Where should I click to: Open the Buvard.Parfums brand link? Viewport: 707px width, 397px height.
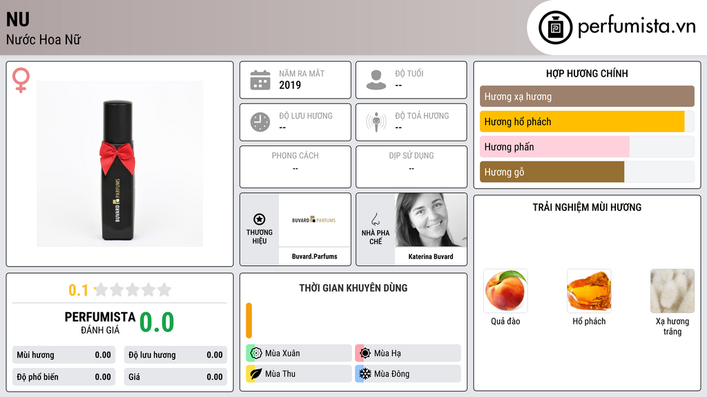314,256
